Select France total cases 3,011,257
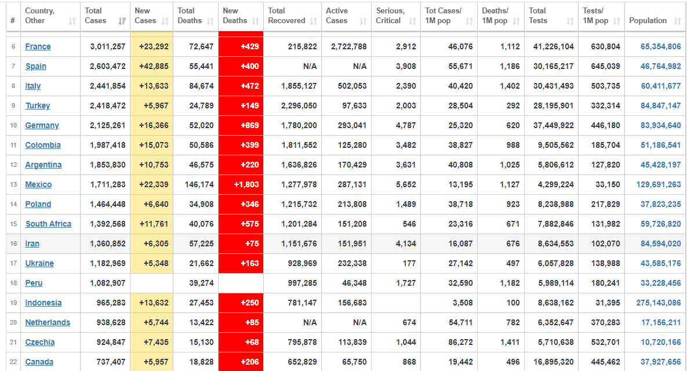This screenshot has width=687, height=371. [x=108, y=46]
